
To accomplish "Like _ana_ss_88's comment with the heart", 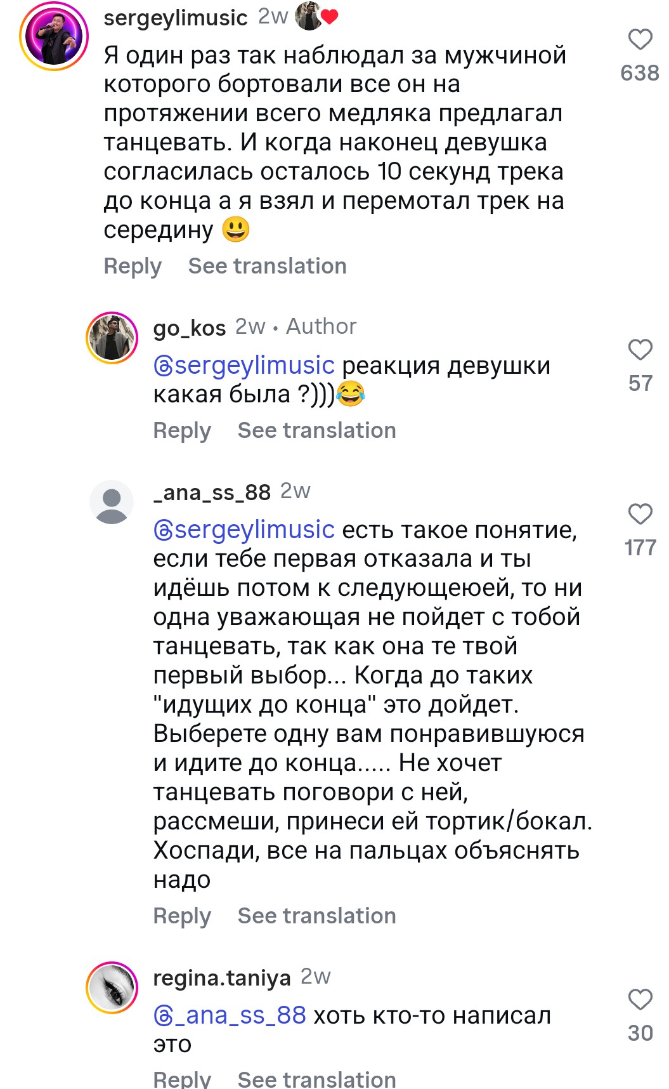I will coord(640,514).
